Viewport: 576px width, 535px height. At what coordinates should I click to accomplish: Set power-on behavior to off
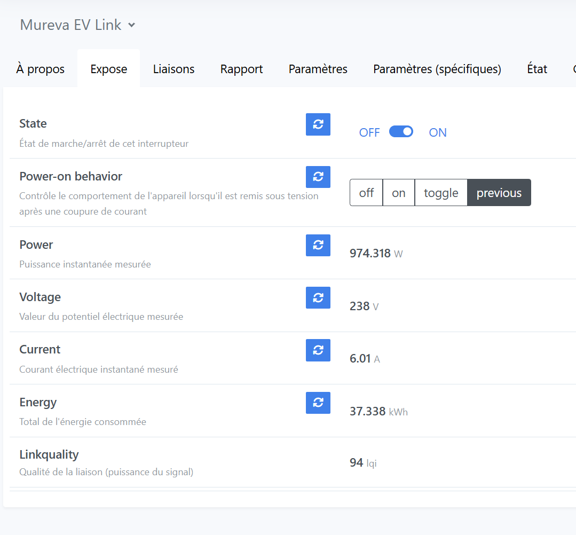pos(366,193)
